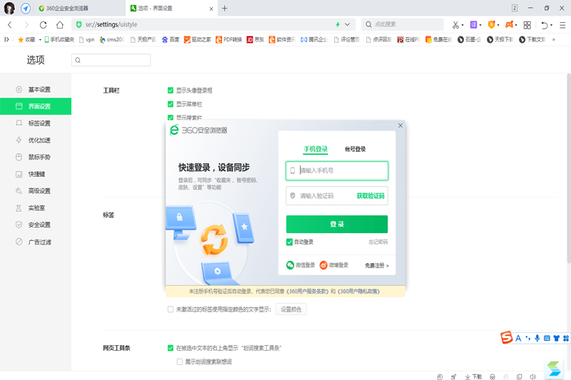Click the blue paper-plane icon beside avatar
Screen dimensions: 571x380
(26, 8)
